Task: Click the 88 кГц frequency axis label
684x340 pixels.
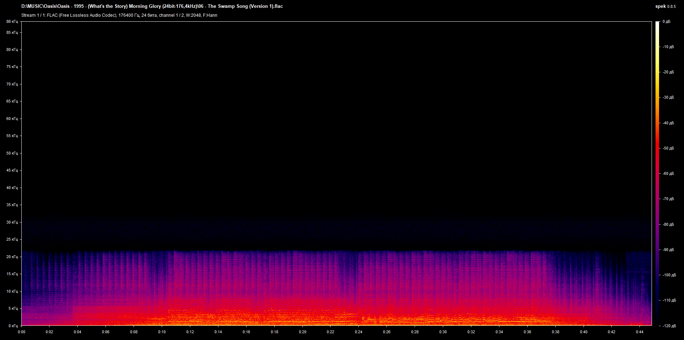Action: pyautogui.click(x=12, y=22)
